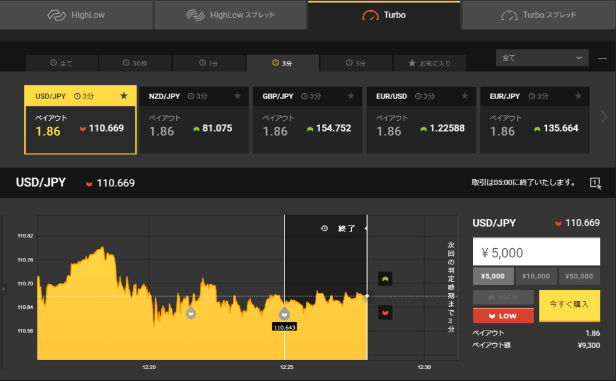Select the LOW trade button
This screenshot has width=616, height=381.
(503, 315)
